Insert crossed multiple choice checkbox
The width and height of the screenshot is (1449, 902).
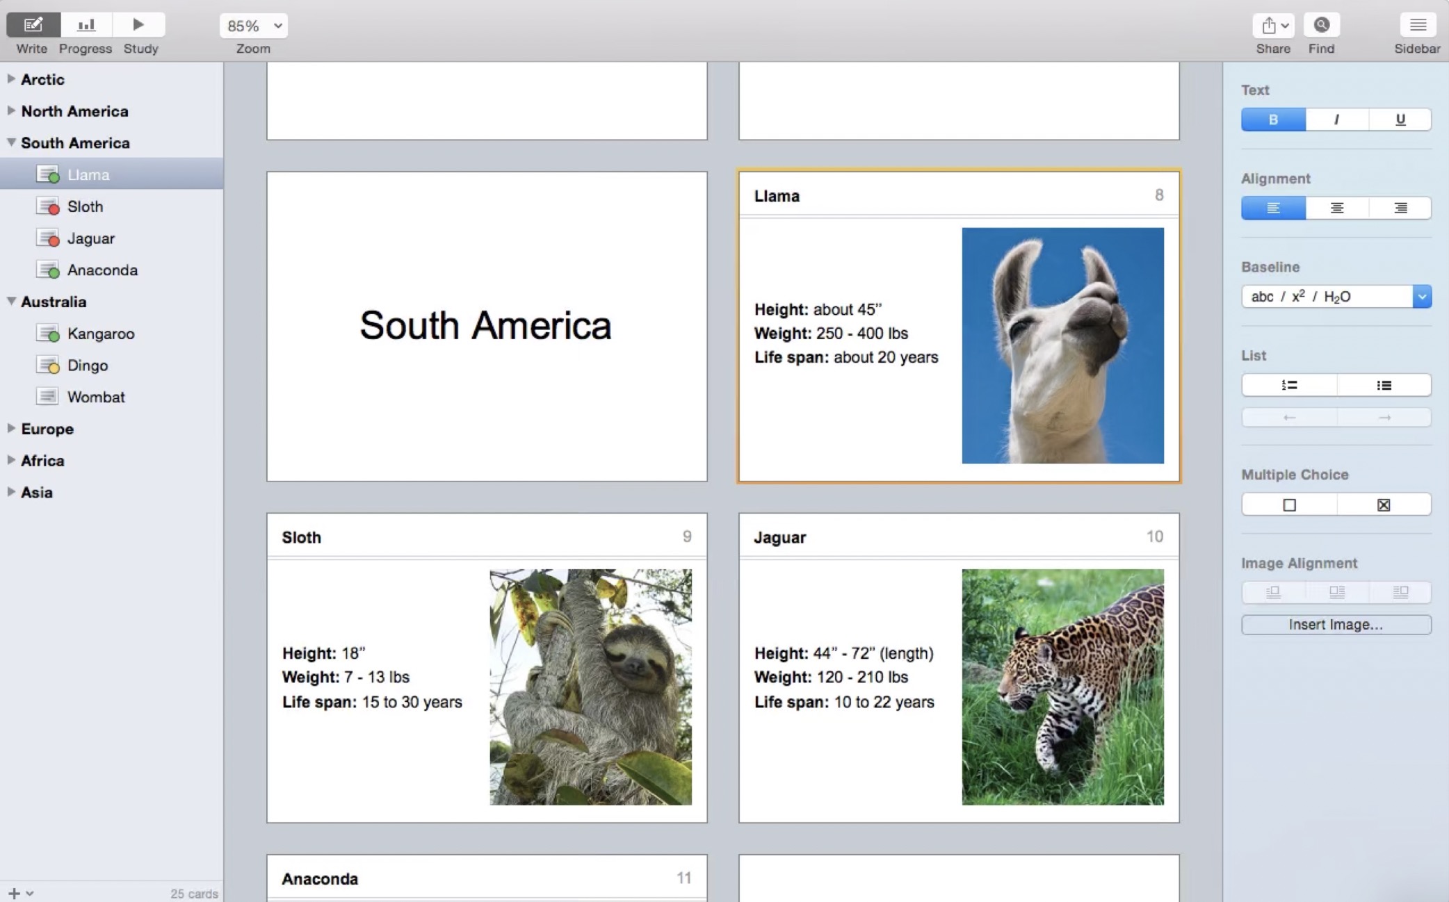click(x=1384, y=505)
